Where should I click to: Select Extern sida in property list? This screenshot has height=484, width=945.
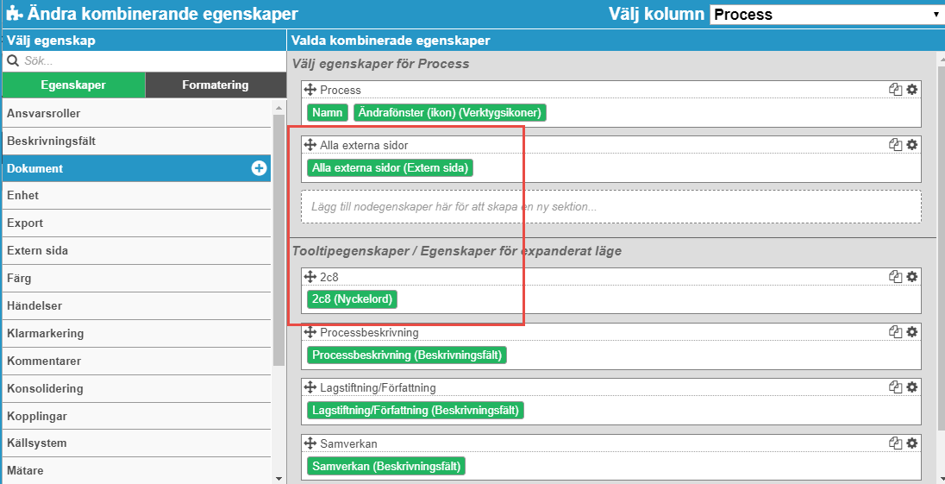click(137, 251)
